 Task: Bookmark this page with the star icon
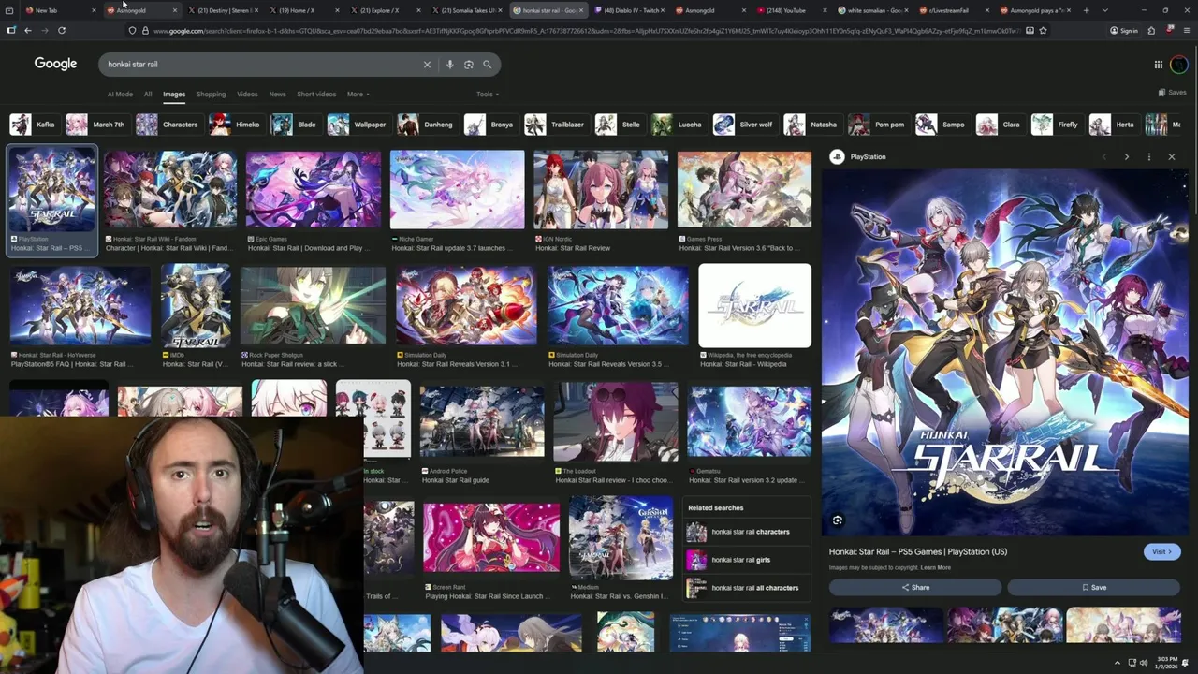1043,30
